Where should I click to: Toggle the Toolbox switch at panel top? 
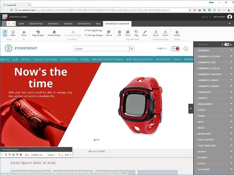click(227, 44)
